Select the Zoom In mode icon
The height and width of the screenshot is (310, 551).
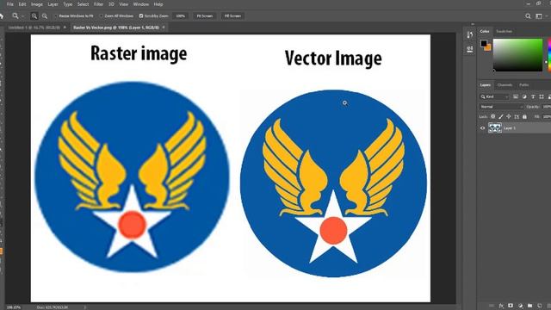pos(34,15)
